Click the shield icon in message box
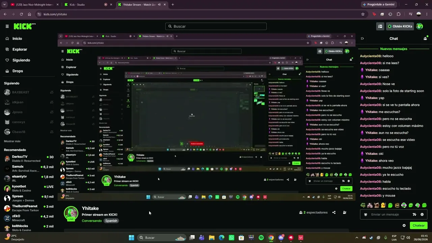432x243 pixels. [366, 214]
